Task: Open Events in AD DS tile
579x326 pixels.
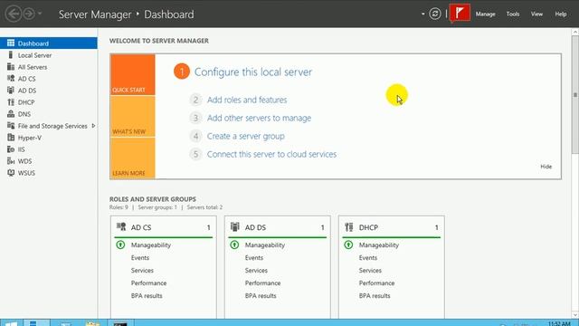Action: (254, 257)
